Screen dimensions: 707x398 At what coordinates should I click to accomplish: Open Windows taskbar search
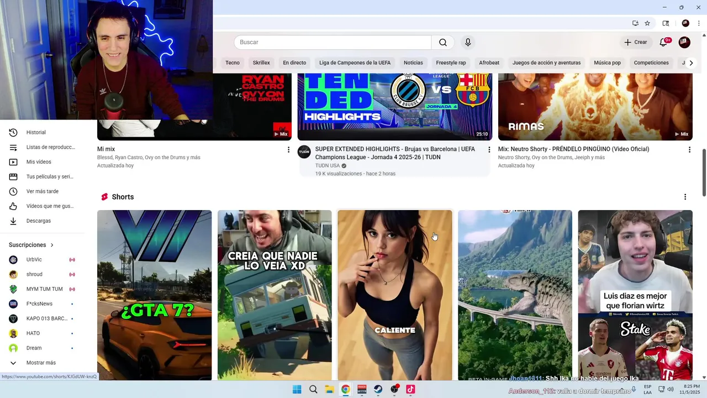pyautogui.click(x=313, y=389)
